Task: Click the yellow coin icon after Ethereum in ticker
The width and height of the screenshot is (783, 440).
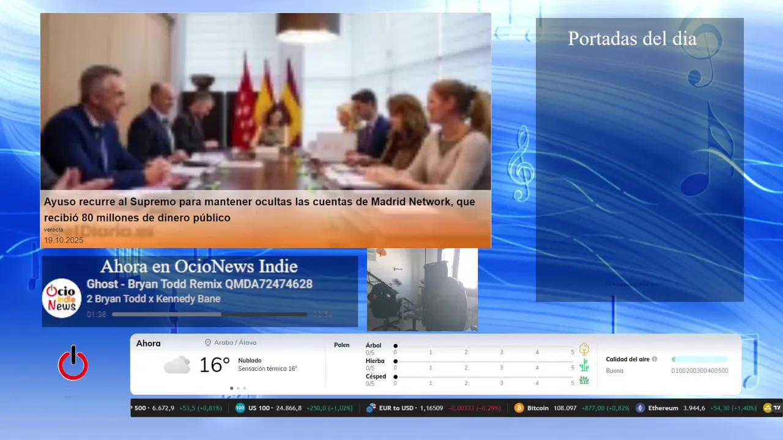Action: (x=767, y=408)
